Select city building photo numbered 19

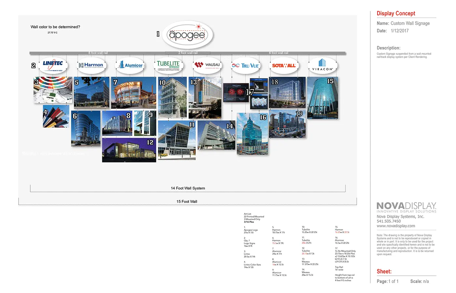click(287, 124)
